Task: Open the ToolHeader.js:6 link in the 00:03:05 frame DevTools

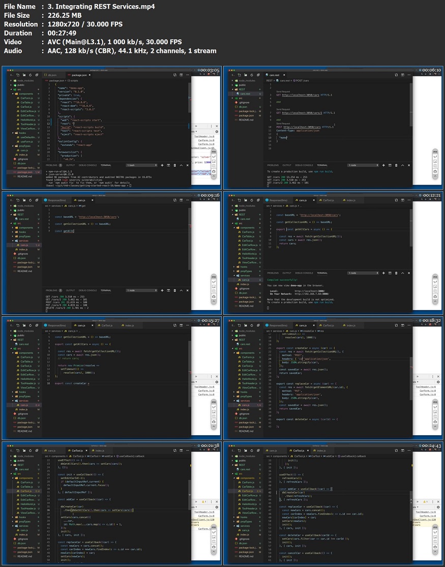Action: pos(204,137)
